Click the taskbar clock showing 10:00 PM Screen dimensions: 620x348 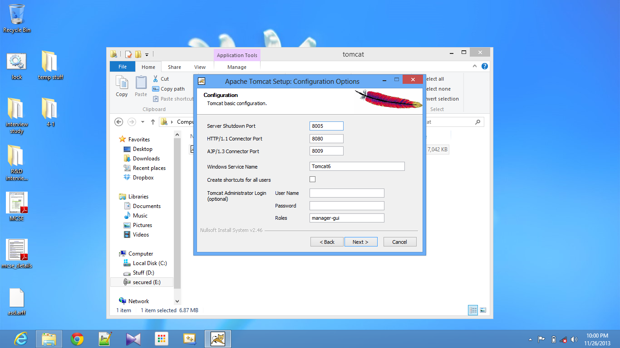tap(597, 339)
